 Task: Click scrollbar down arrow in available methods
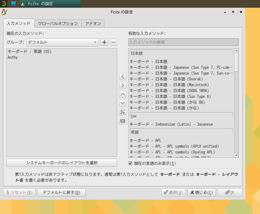pyautogui.click(x=236, y=155)
